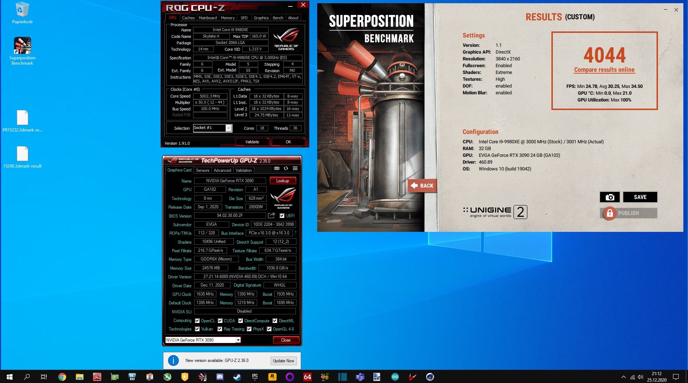Viewport: 688px width, 383px height.
Task: Open Microsoft Teams from the taskbar
Action: click(x=360, y=377)
